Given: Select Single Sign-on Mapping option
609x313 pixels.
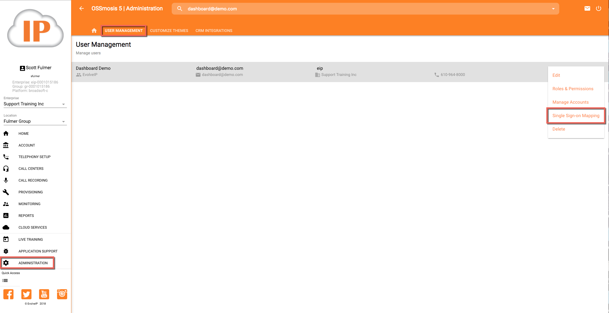Looking at the screenshot, I should pos(576,116).
